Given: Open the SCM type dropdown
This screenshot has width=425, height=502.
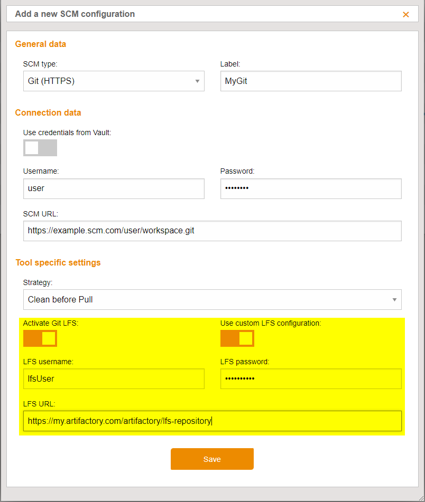Looking at the screenshot, I should (114, 81).
